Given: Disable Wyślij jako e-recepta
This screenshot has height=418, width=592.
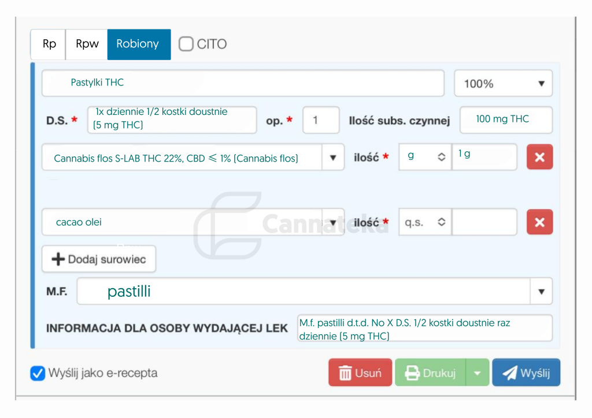Looking at the screenshot, I should 38,374.
